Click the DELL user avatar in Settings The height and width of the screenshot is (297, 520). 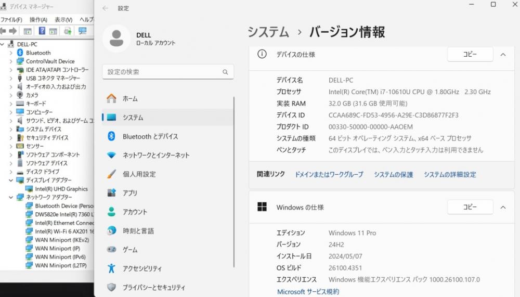pos(116,38)
